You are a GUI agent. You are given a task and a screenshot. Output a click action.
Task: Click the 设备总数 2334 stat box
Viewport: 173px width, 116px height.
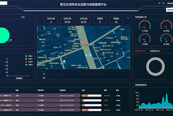[x=67, y=20]
